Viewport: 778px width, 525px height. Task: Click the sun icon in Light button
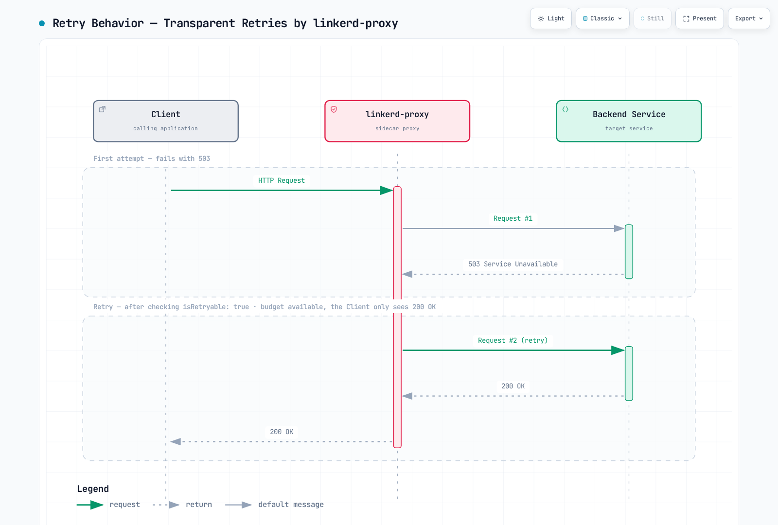click(x=541, y=18)
